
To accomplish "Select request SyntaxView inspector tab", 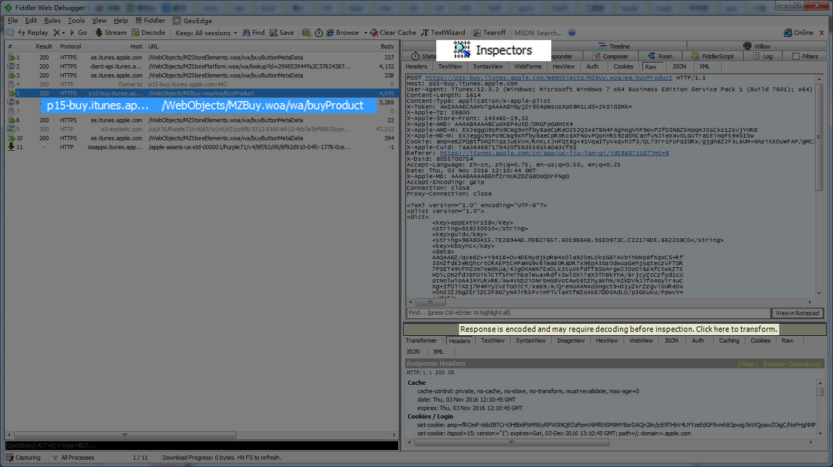I will (x=488, y=66).
